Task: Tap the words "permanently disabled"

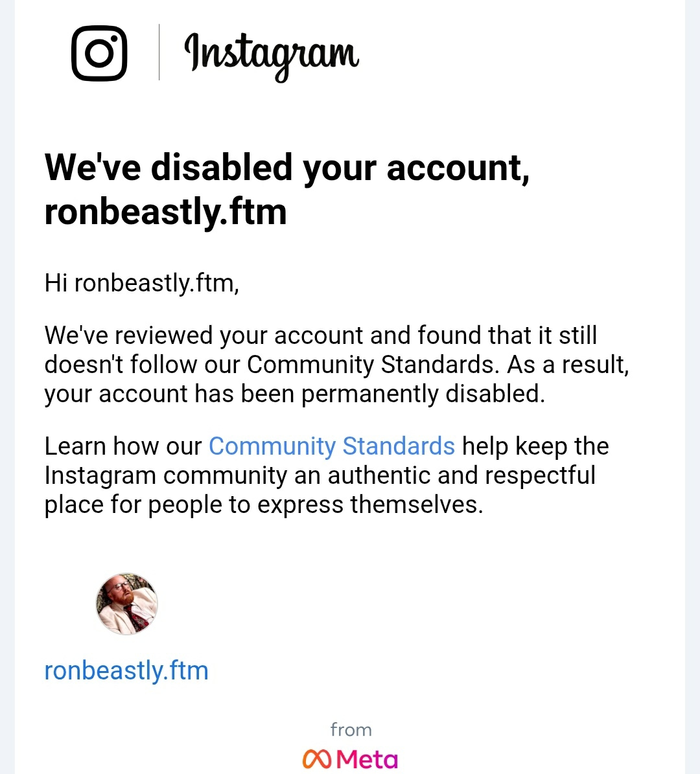Action: click(422, 394)
